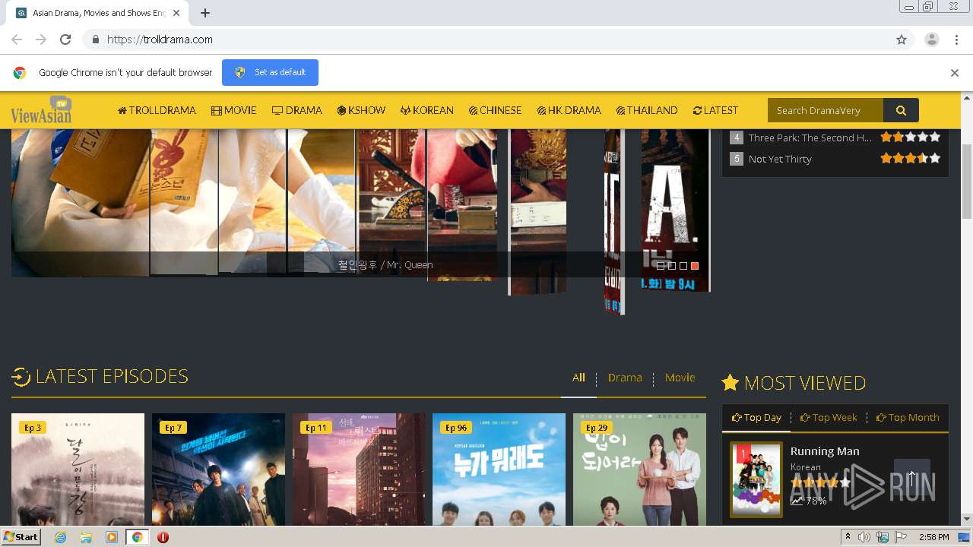Switch to Top Day tab

(x=756, y=418)
